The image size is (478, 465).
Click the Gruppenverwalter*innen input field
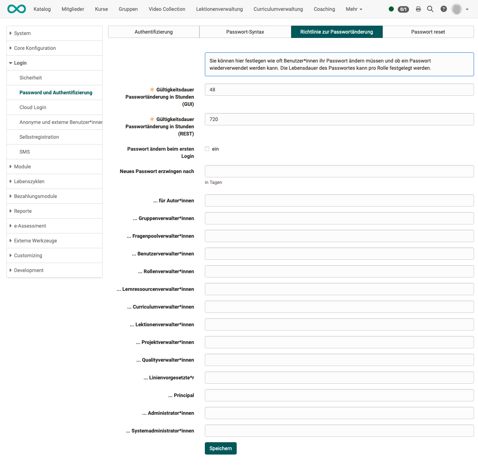339,218
